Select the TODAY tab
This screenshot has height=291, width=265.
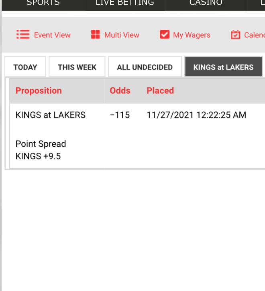pos(25,67)
